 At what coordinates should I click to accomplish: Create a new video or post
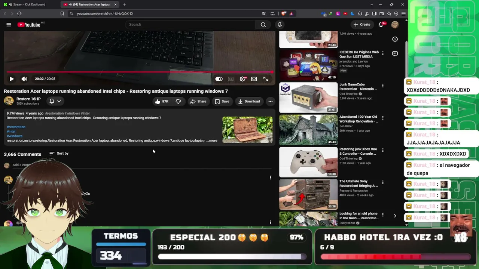click(x=362, y=25)
